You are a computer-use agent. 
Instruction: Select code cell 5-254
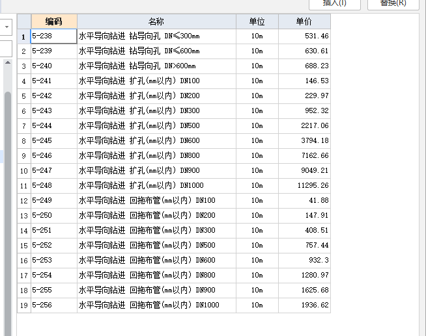tap(54, 276)
